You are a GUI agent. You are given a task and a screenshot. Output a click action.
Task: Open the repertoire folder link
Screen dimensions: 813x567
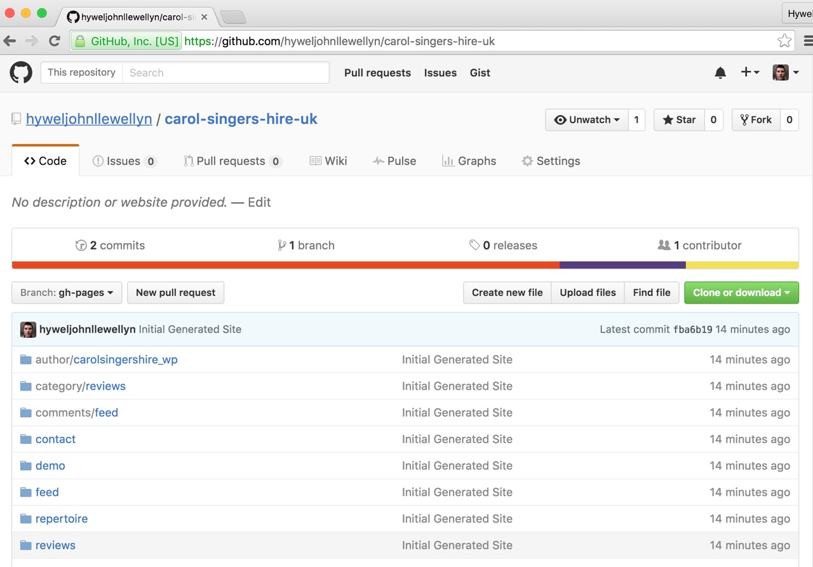coord(62,519)
